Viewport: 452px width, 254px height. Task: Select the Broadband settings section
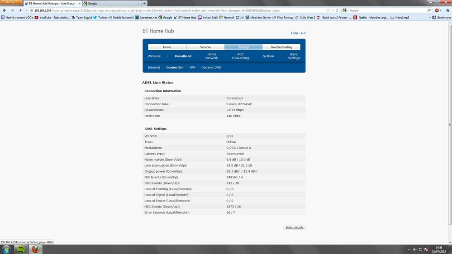tap(183, 56)
